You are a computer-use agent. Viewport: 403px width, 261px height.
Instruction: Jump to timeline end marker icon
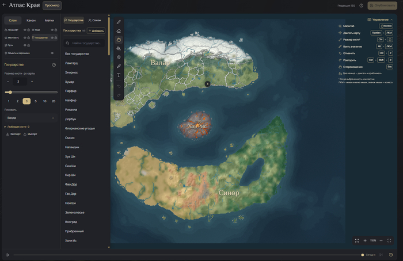[x=381, y=255]
